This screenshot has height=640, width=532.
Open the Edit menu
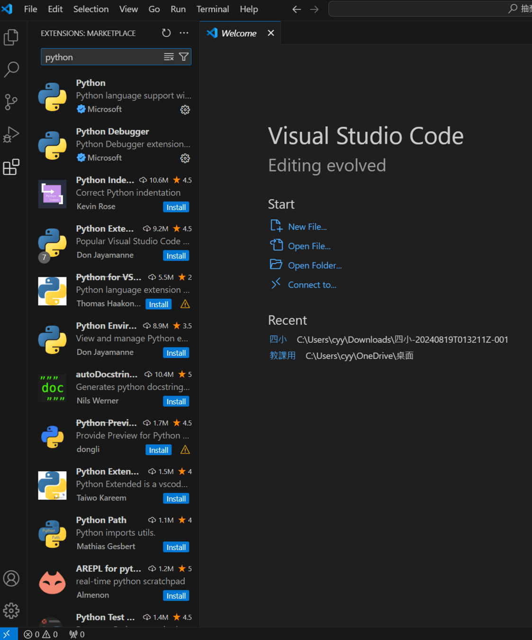(x=55, y=9)
